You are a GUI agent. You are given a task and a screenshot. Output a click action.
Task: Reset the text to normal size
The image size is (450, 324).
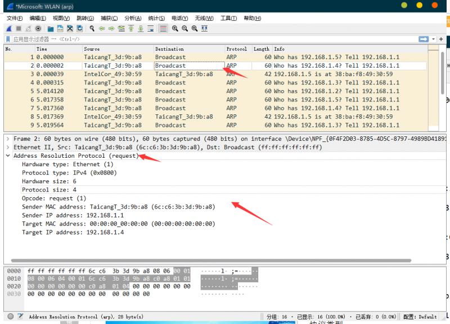(195, 29)
